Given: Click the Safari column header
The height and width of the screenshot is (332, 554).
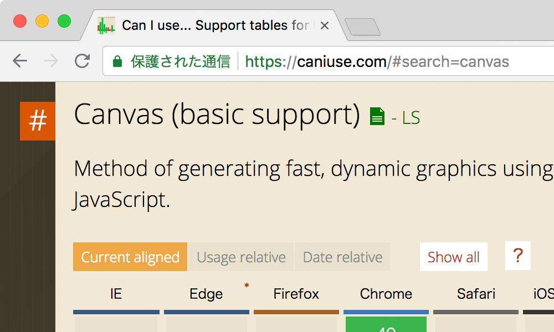Looking at the screenshot, I should pyautogui.click(x=476, y=294).
